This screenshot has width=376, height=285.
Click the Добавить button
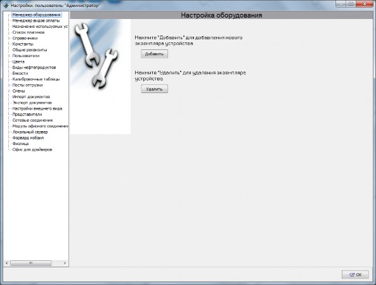point(154,54)
